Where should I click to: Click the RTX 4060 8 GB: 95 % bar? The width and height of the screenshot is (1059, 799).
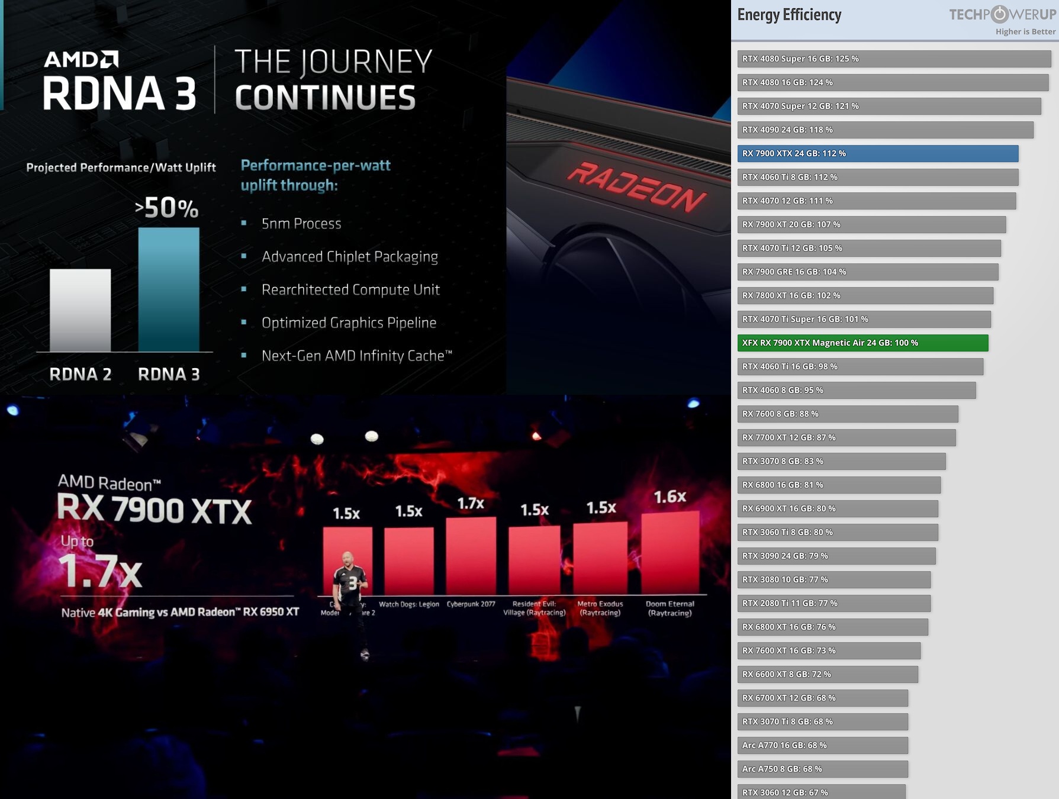pos(857,390)
